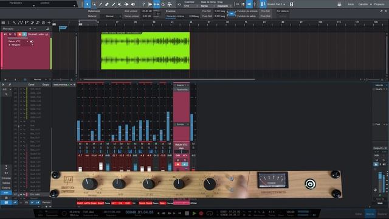Open the track inspector wrench icon
The height and width of the screenshot is (219, 389).
(x=15, y=23)
